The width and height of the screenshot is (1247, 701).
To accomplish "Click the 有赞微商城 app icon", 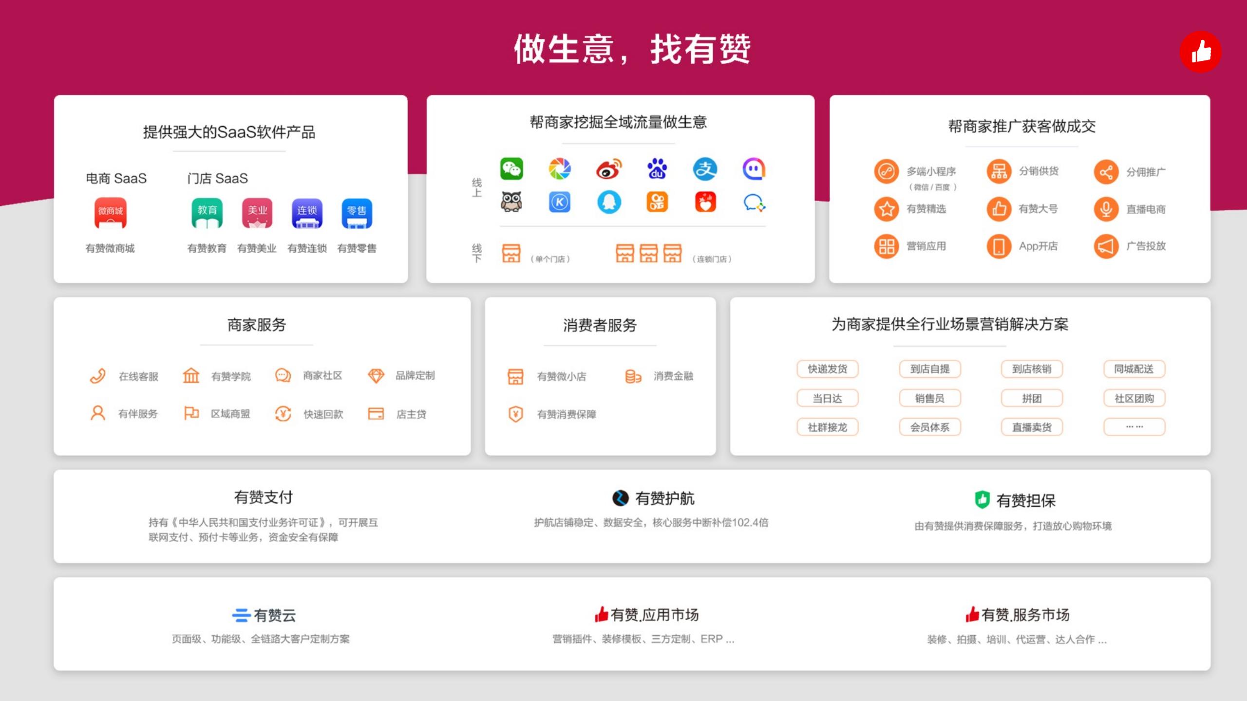I will (x=111, y=213).
